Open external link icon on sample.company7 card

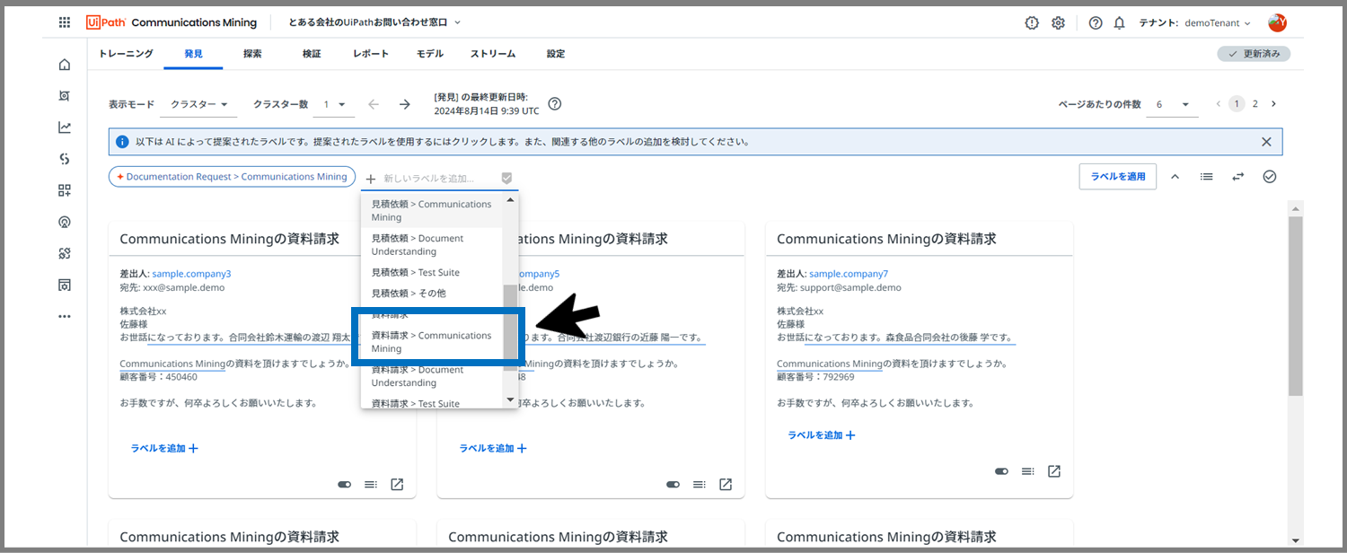1054,471
